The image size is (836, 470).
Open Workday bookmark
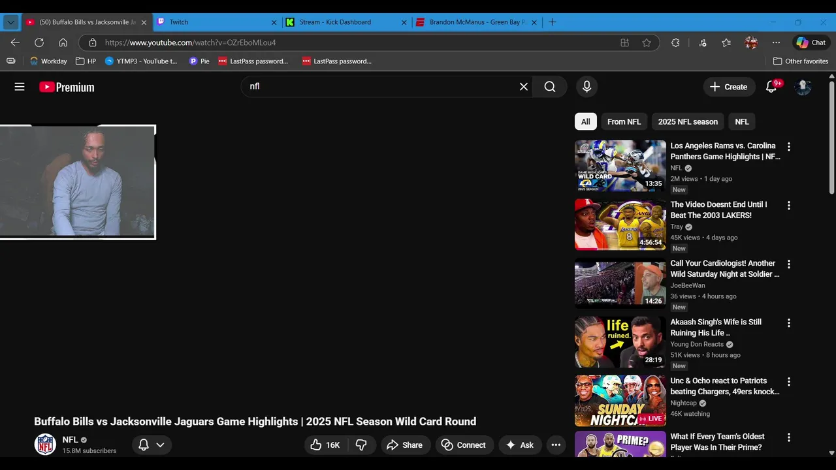(x=48, y=61)
